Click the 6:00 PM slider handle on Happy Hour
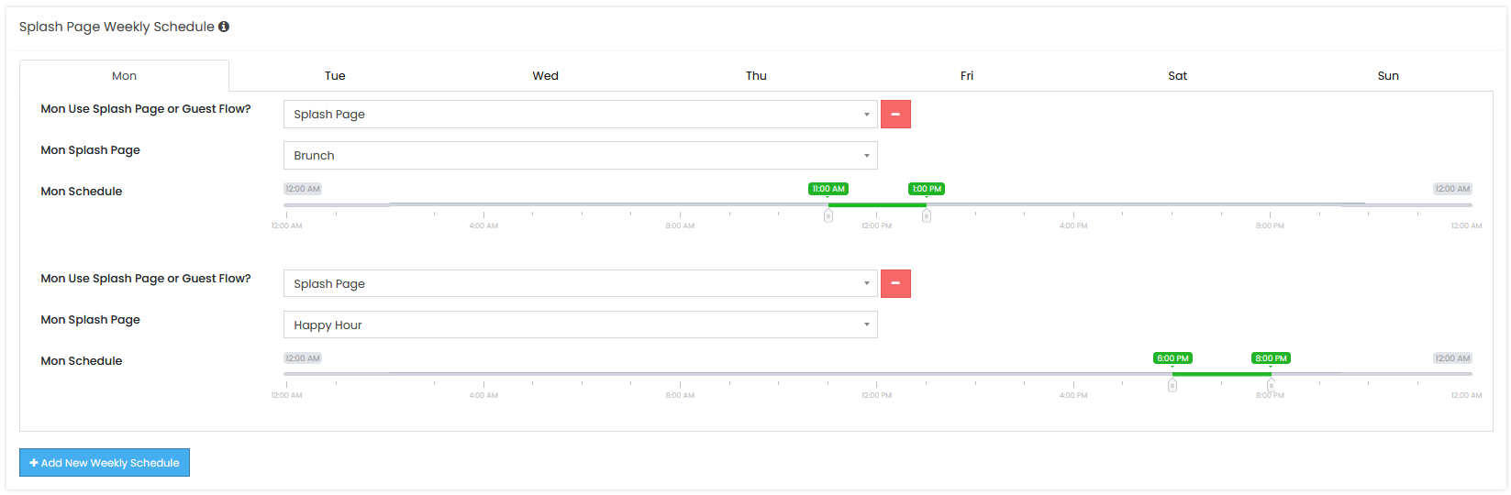The height and width of the screenshot is (495, 1511). pyautogui.click(x=1172, y=385)
